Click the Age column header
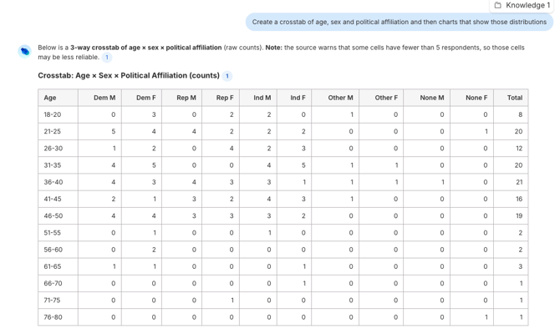The image size is (560, 334). 50,98
